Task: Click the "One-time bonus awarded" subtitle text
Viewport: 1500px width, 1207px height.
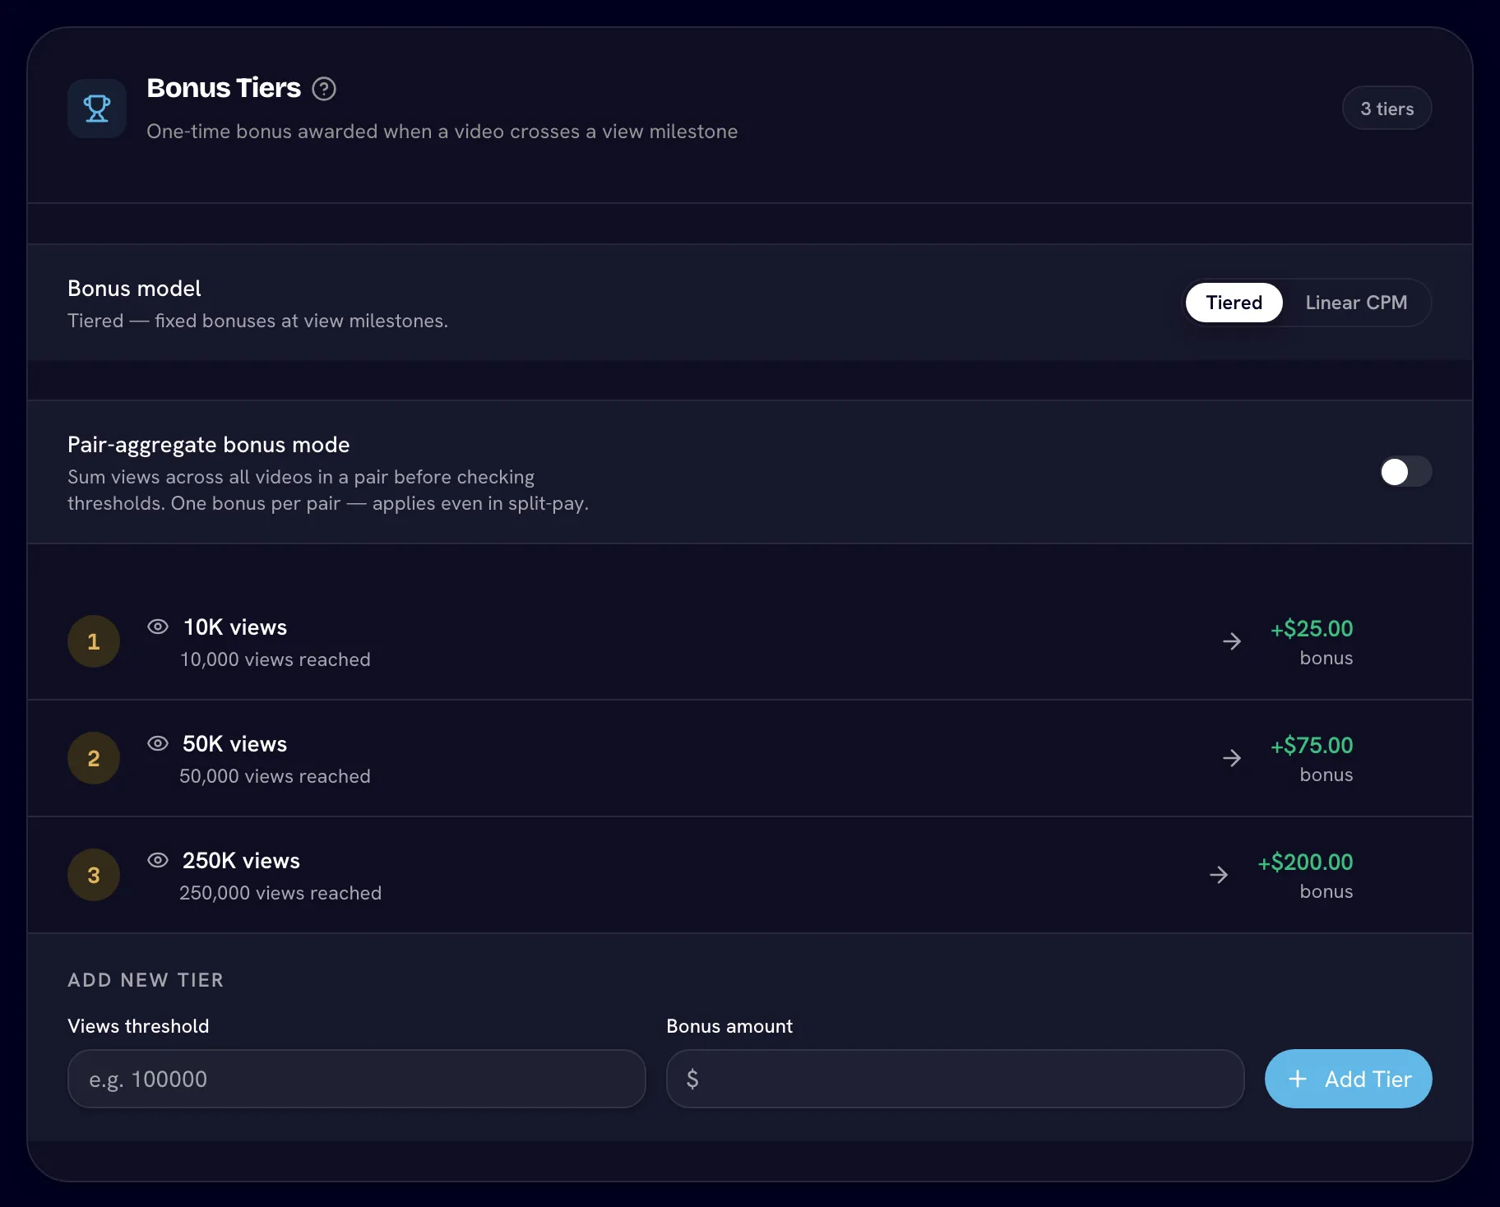Action: tap(442, 132)
